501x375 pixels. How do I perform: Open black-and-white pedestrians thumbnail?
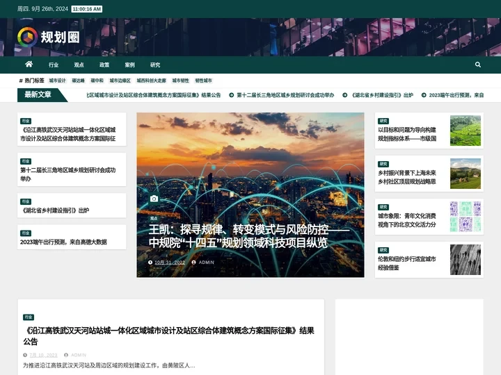click(x=466, y=260)
